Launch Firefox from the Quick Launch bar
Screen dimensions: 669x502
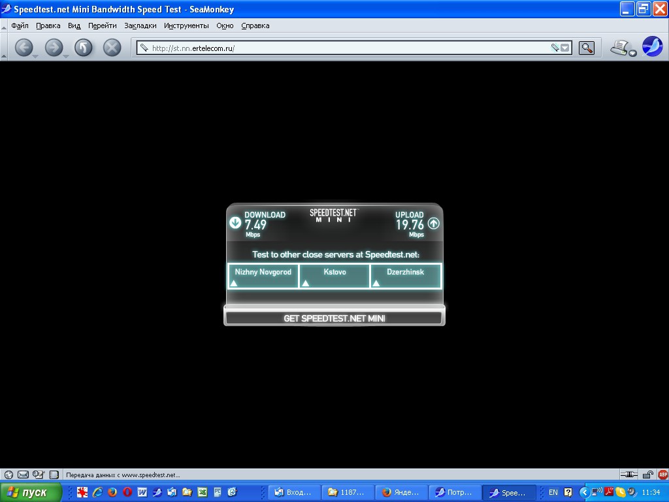112,493
